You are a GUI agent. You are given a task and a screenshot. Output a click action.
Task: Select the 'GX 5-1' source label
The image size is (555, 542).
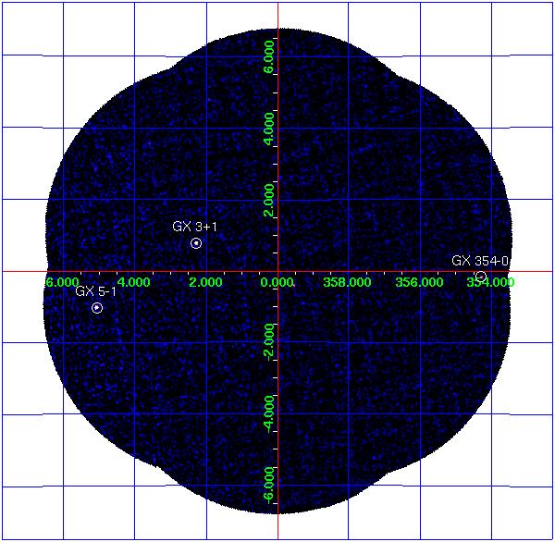95,291
